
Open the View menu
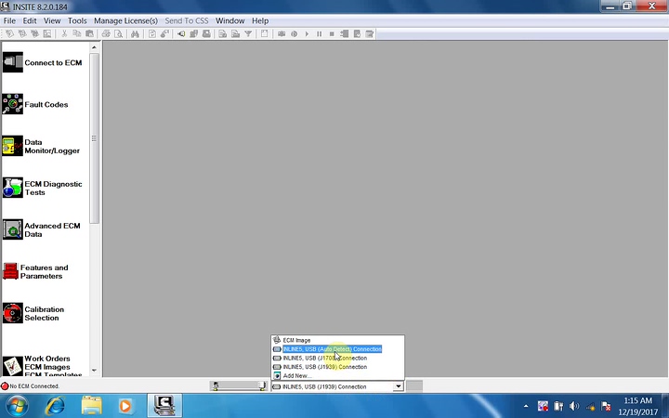52,20
